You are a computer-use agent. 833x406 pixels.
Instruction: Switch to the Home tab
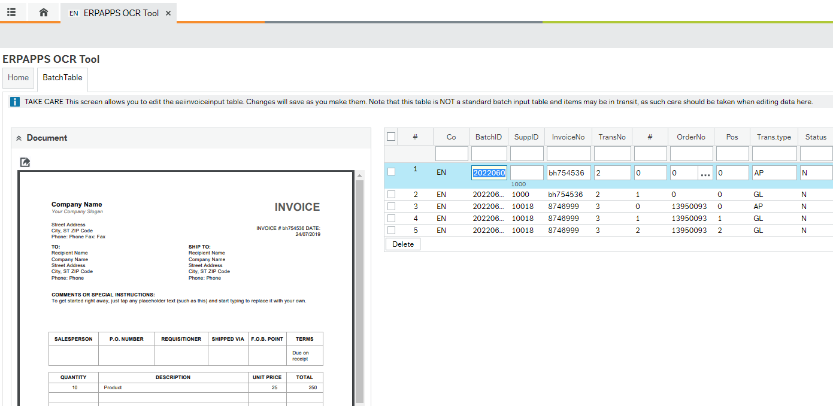pyautogui.click(x=18, y=77)
